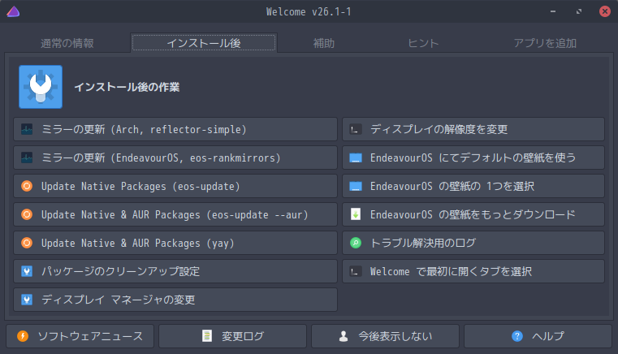Launch Update Native & AUR Packages (yay)
Viewport: 618px width, 354px height.
click(175, 243)
